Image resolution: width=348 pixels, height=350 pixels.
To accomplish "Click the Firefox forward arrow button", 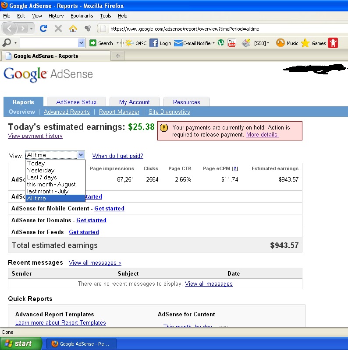I will 22,28.
